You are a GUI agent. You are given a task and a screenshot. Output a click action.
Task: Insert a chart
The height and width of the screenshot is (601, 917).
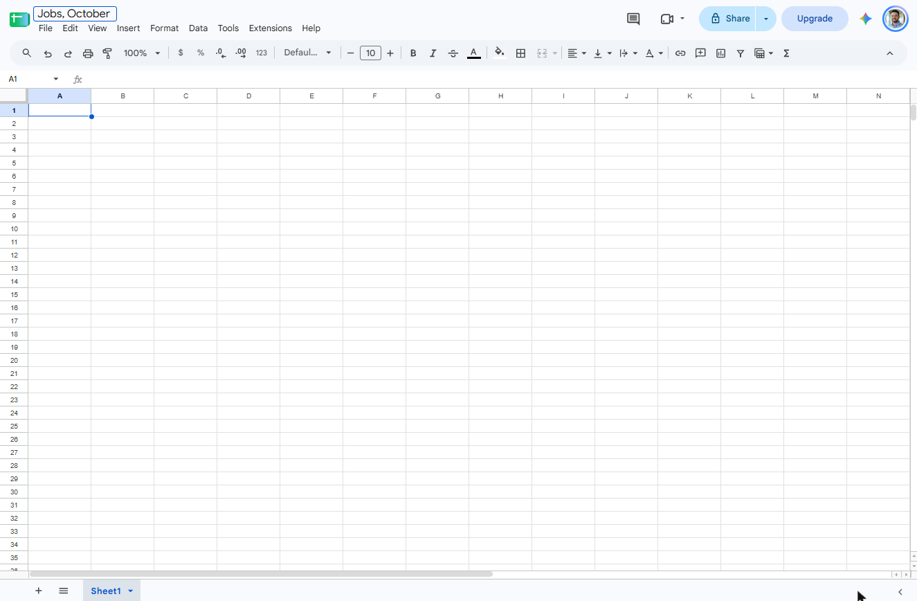720,53
